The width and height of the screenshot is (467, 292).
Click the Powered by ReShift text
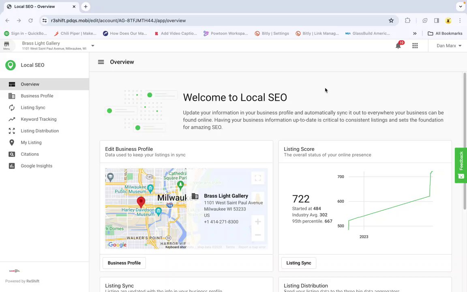22,281
